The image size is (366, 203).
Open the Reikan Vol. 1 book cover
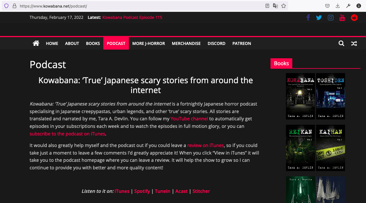[x=300, y=148]
